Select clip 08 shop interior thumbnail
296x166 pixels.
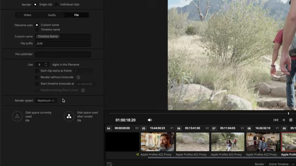click(x=263, y=142)
